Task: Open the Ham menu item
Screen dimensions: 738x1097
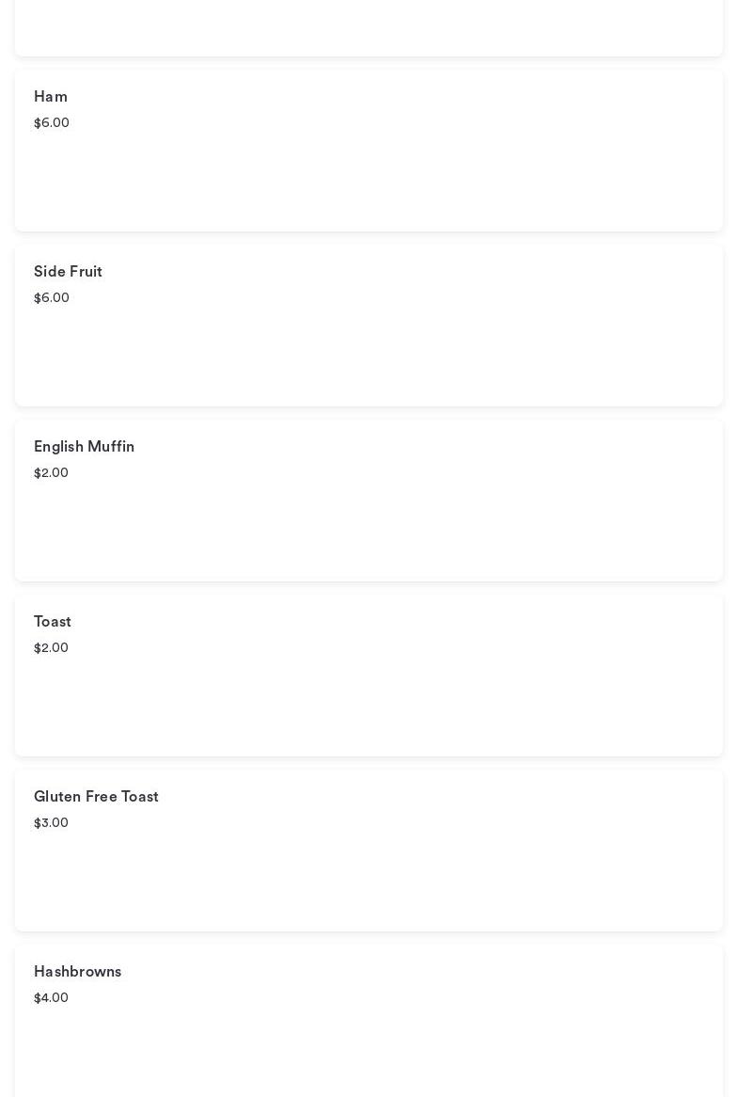Action: point(51,97)
